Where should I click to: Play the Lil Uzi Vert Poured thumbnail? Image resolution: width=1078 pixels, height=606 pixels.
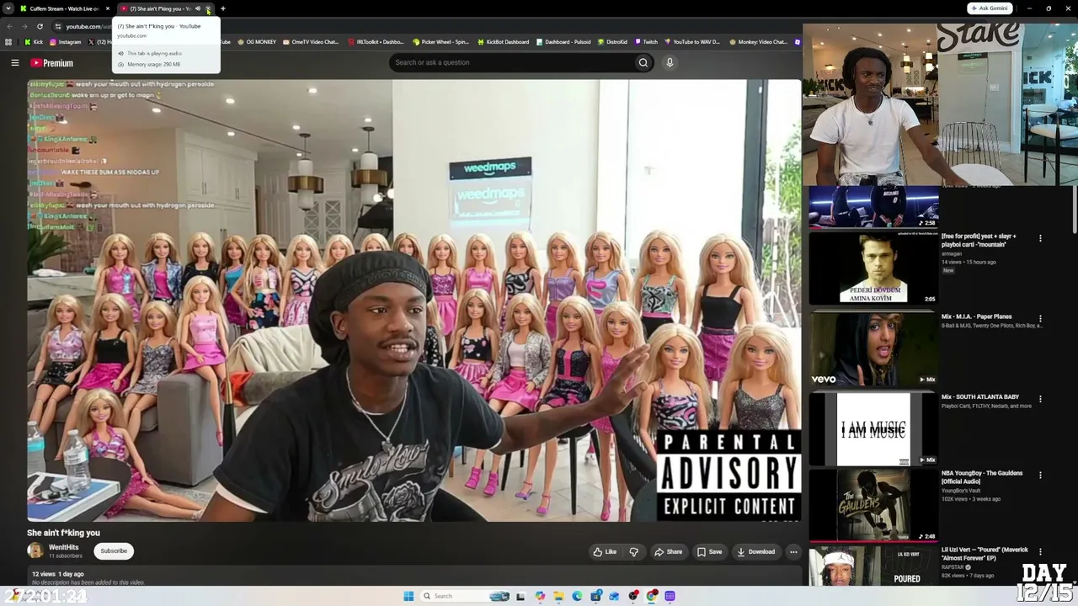tap(873, 566)
